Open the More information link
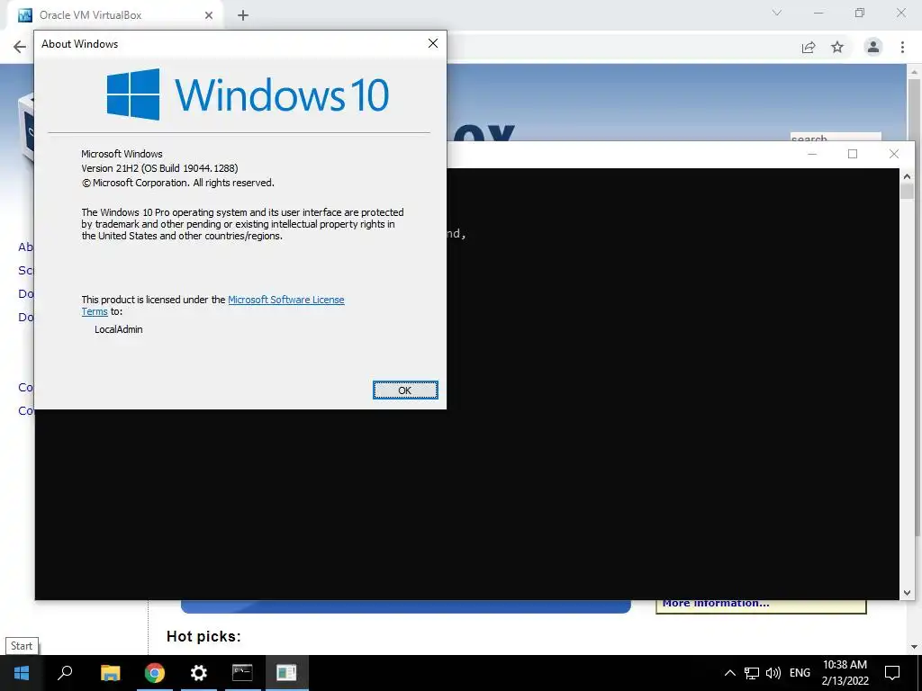 (x=716, y=603)
